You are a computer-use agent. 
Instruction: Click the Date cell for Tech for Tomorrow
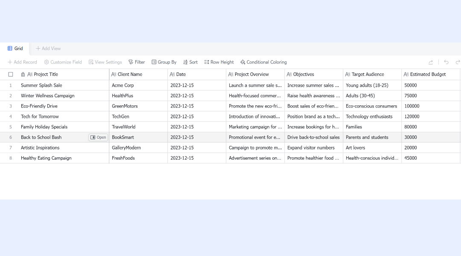(x=197, y=116)
